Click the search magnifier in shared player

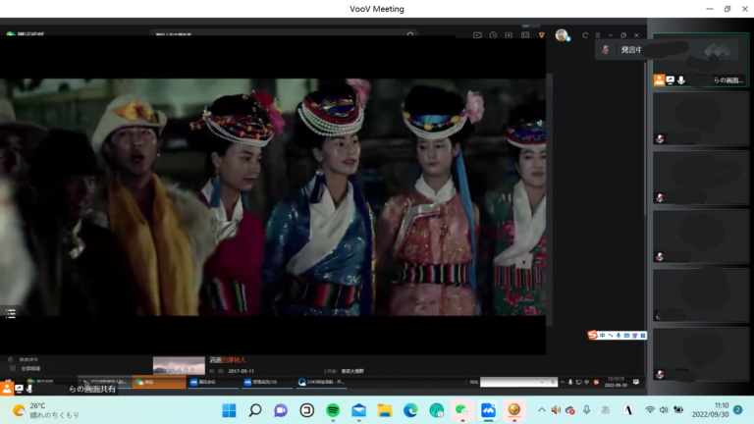[410, 35]
